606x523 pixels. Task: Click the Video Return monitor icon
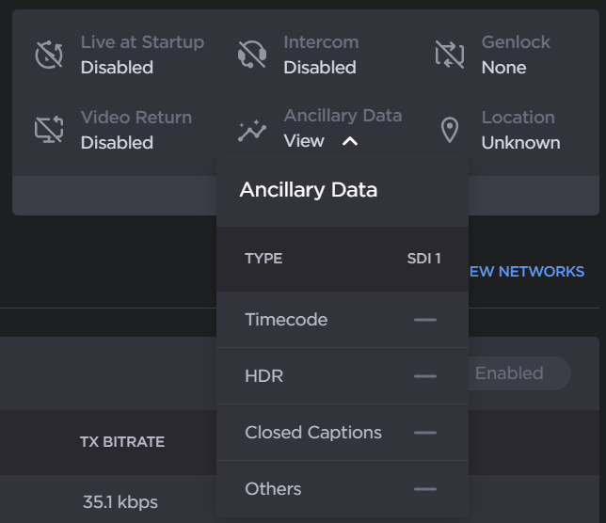(x=49, y=130)
